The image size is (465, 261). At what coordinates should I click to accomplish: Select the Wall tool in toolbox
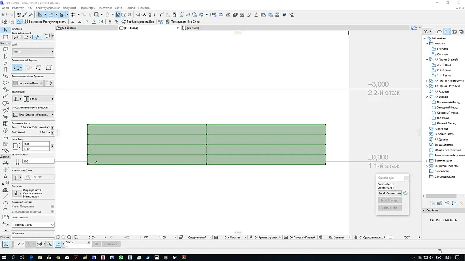point(6,49)
